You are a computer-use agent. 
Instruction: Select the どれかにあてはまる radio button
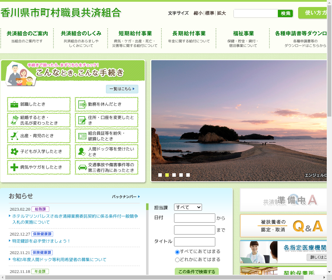pyautogui.click(x=177, y=260)
